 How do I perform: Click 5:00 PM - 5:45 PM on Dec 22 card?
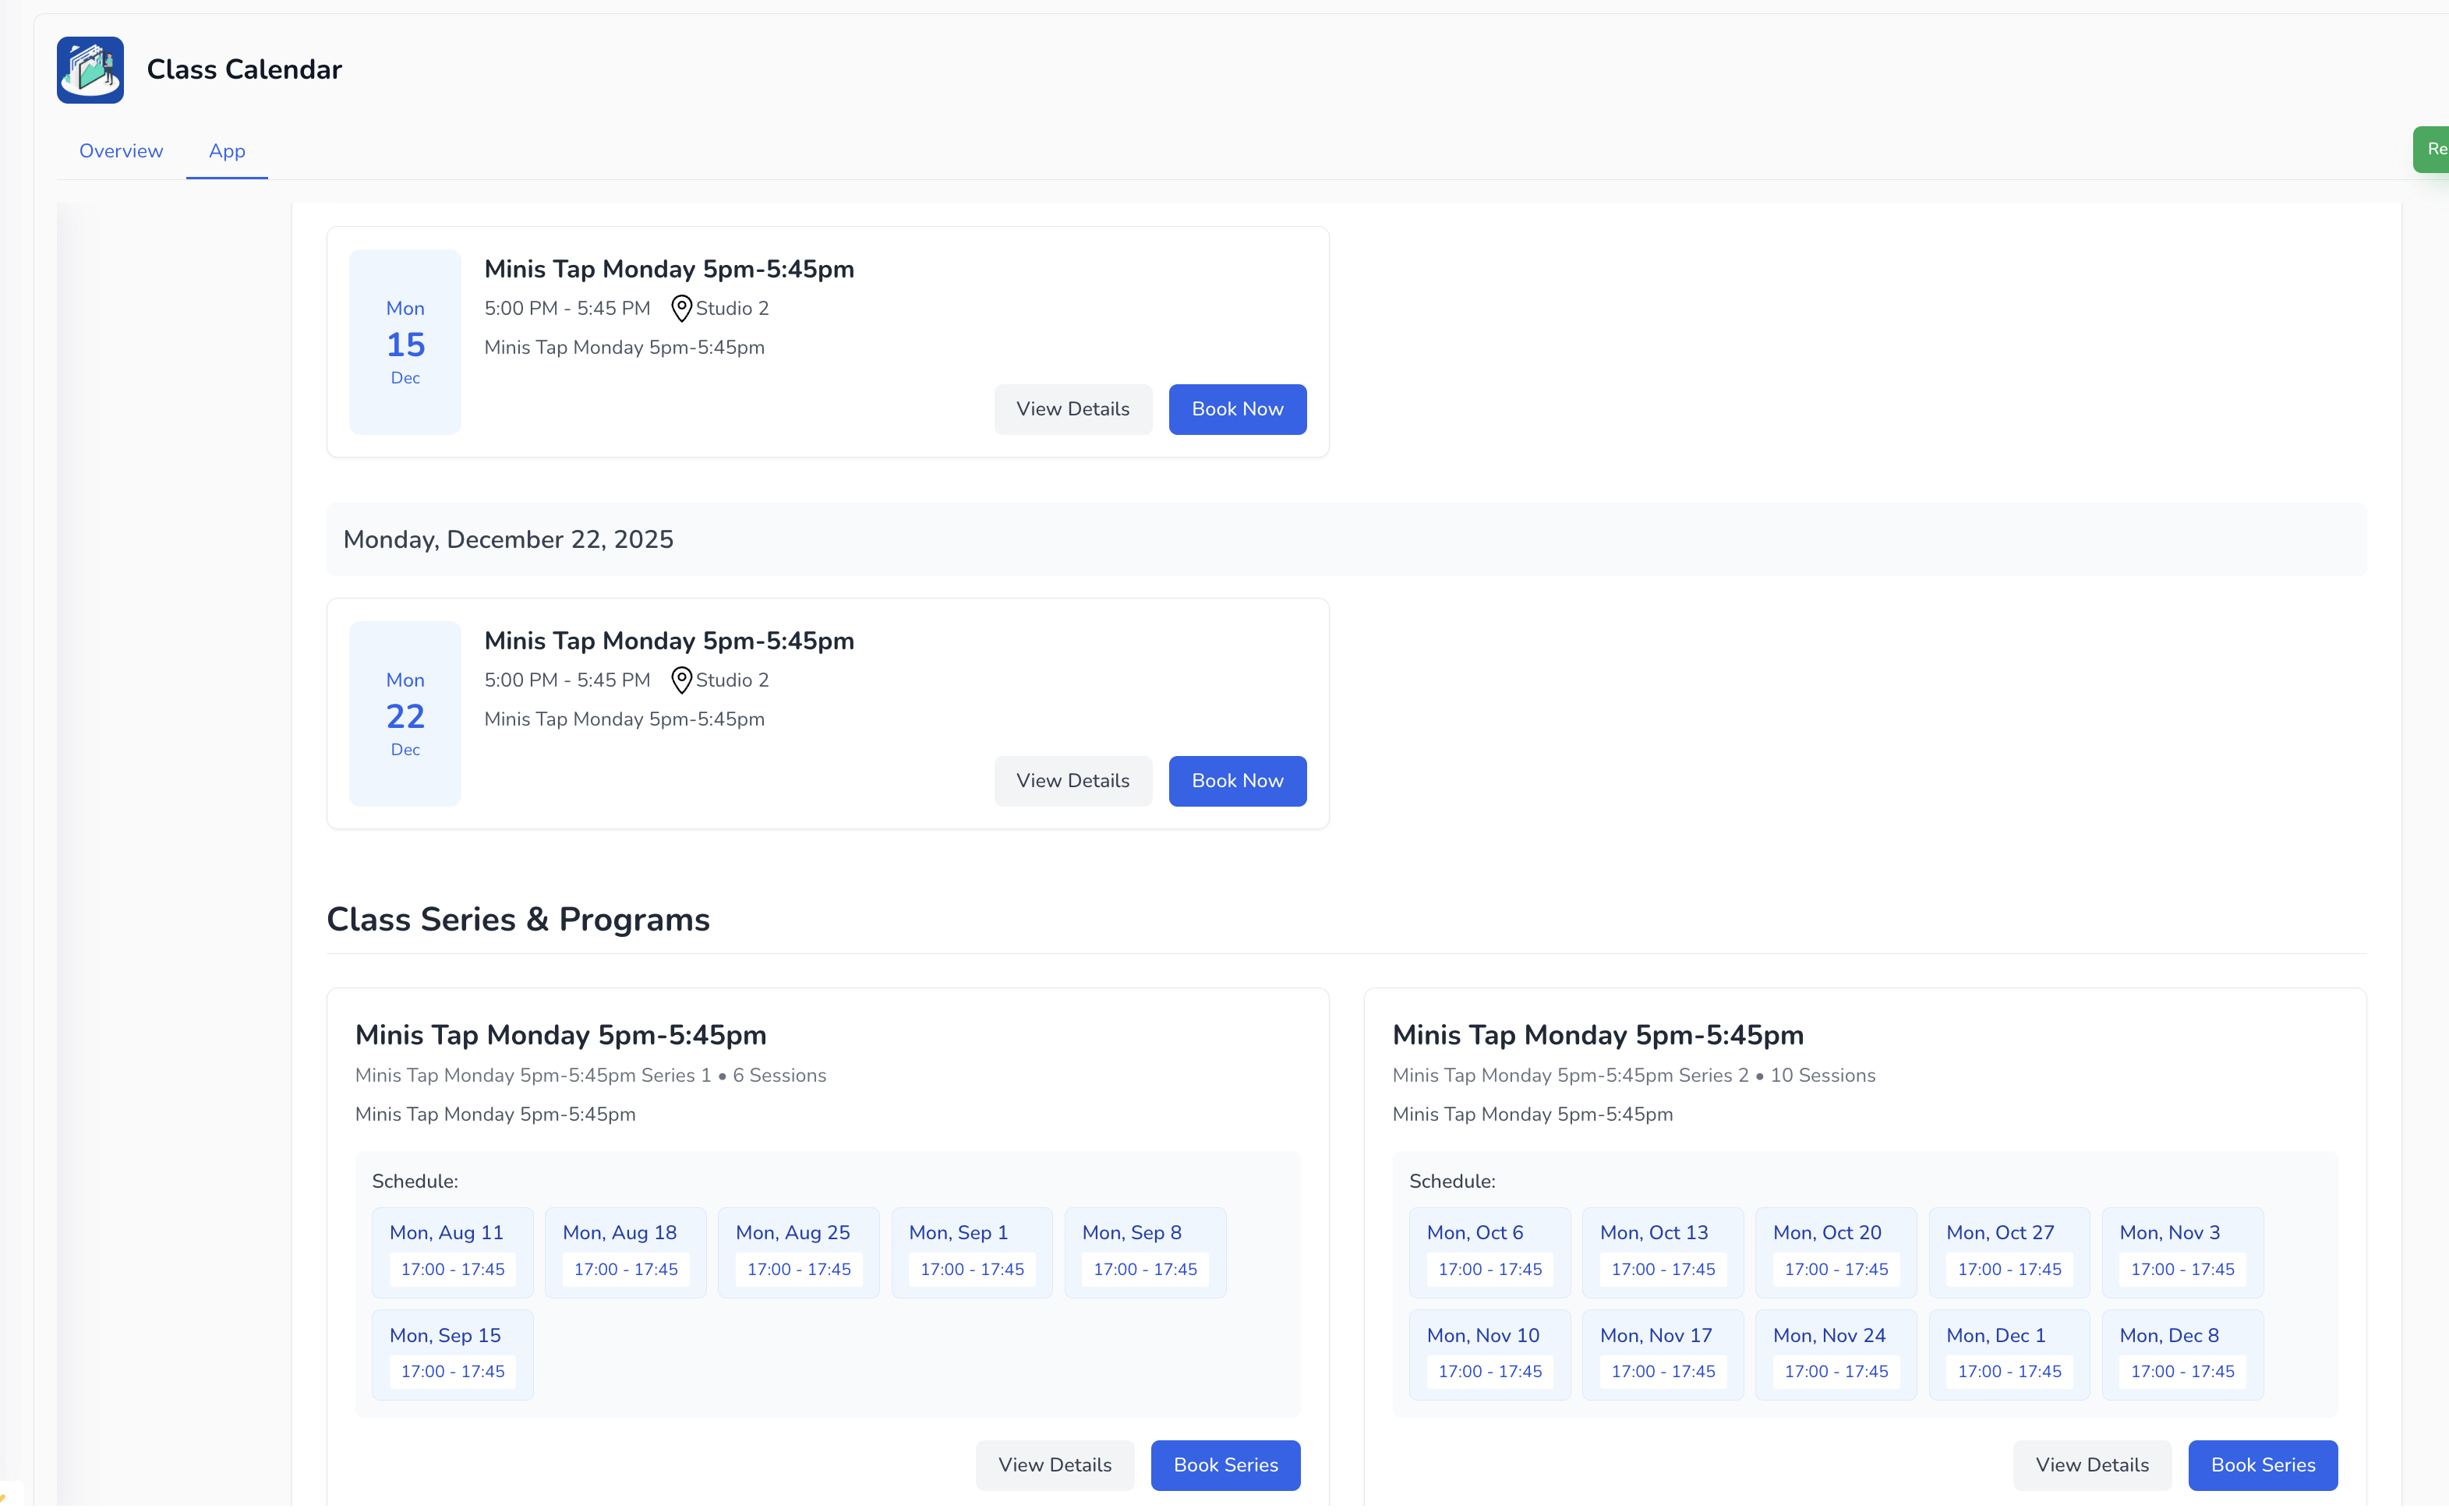point(567,681)
